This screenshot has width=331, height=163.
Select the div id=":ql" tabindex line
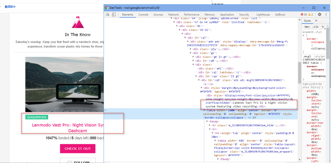[x=224, y=72]
